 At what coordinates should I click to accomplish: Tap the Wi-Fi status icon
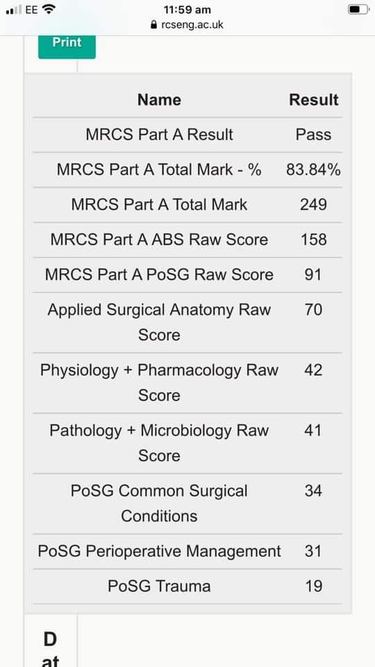pyautogui.click(x=49, y=9)
